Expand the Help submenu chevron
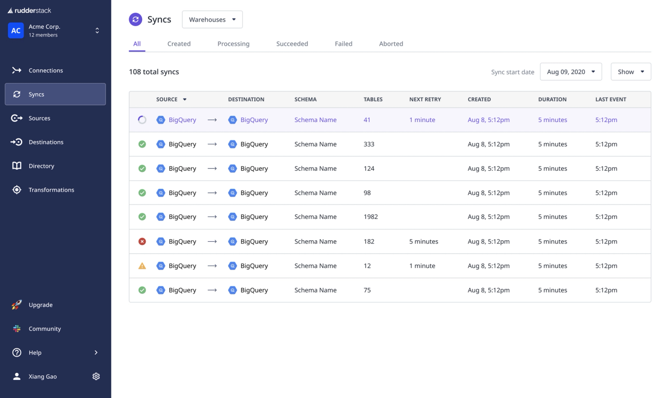The image size is (669, 398). tap(96, 353)
